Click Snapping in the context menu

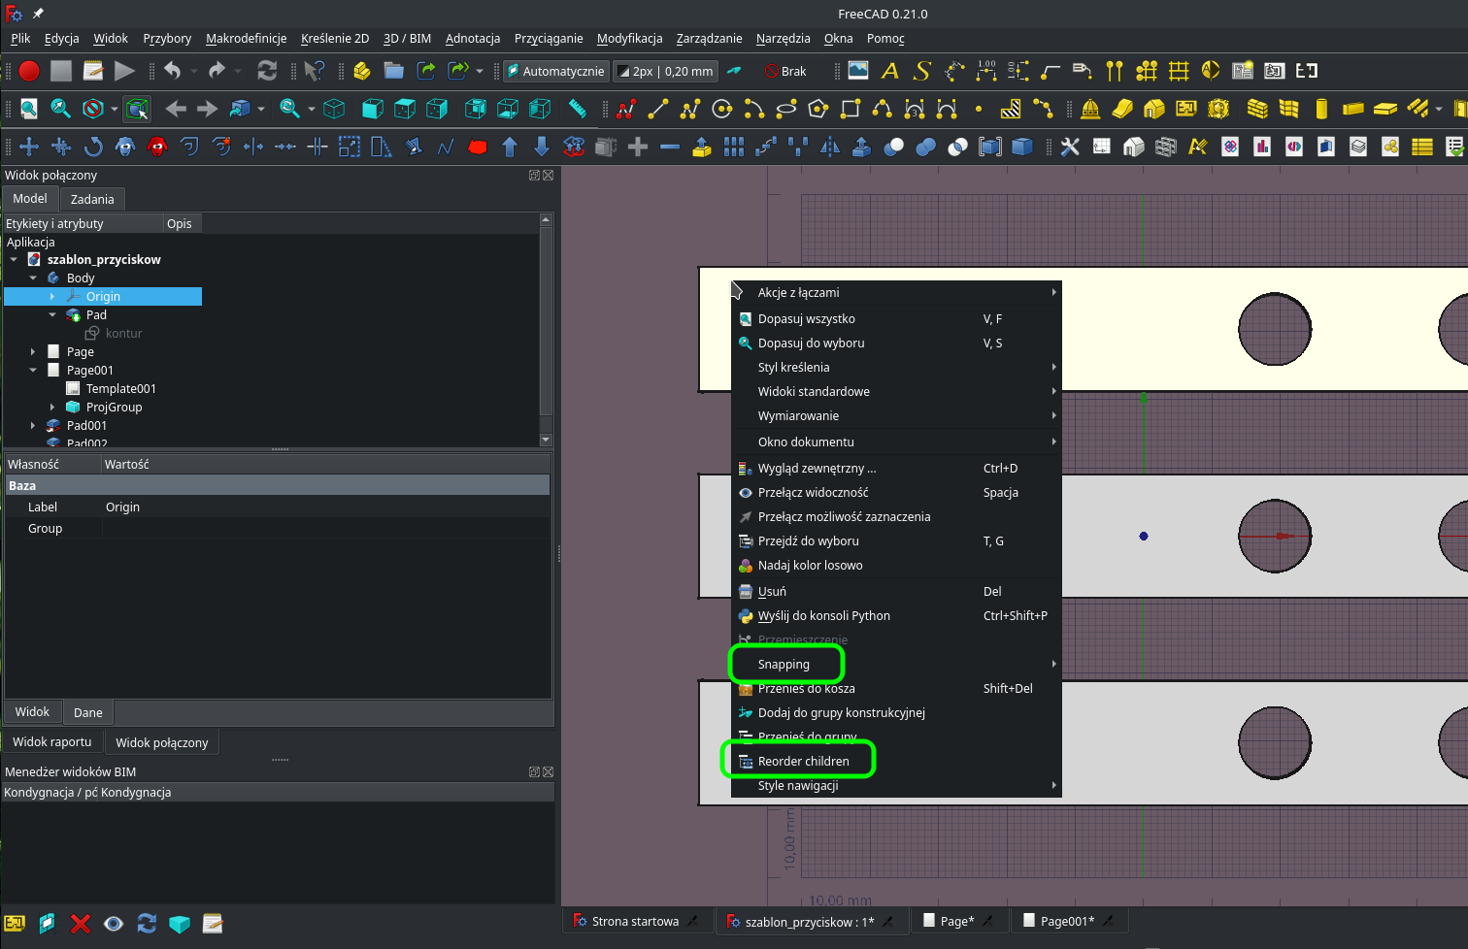pyautogui.click(x=786, y=664)
